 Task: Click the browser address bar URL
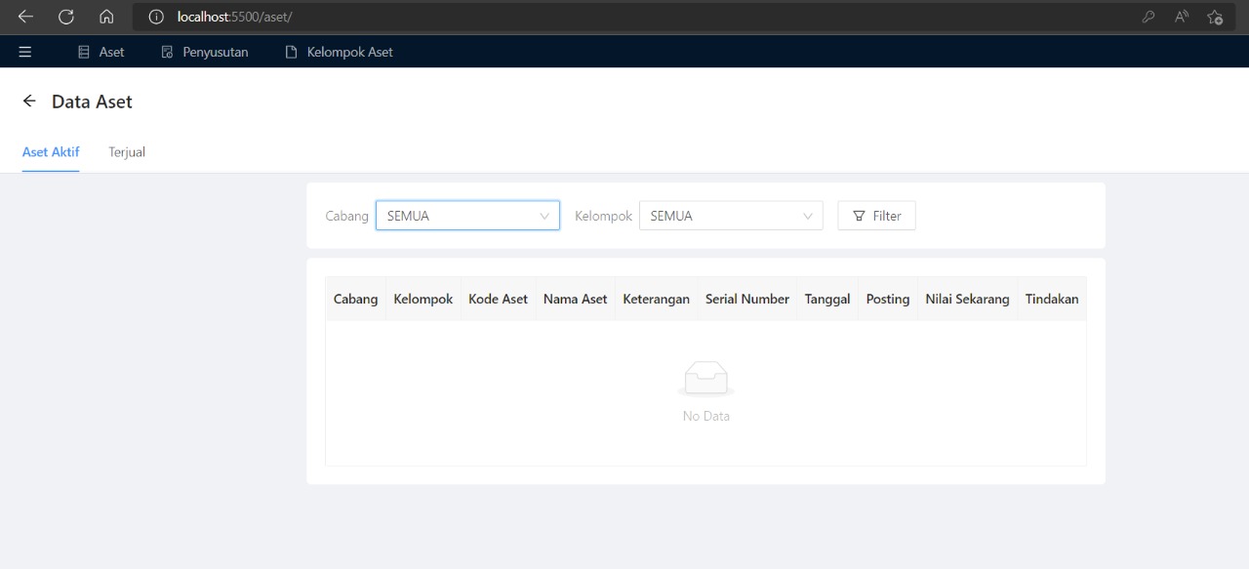[x=235, y=17]
